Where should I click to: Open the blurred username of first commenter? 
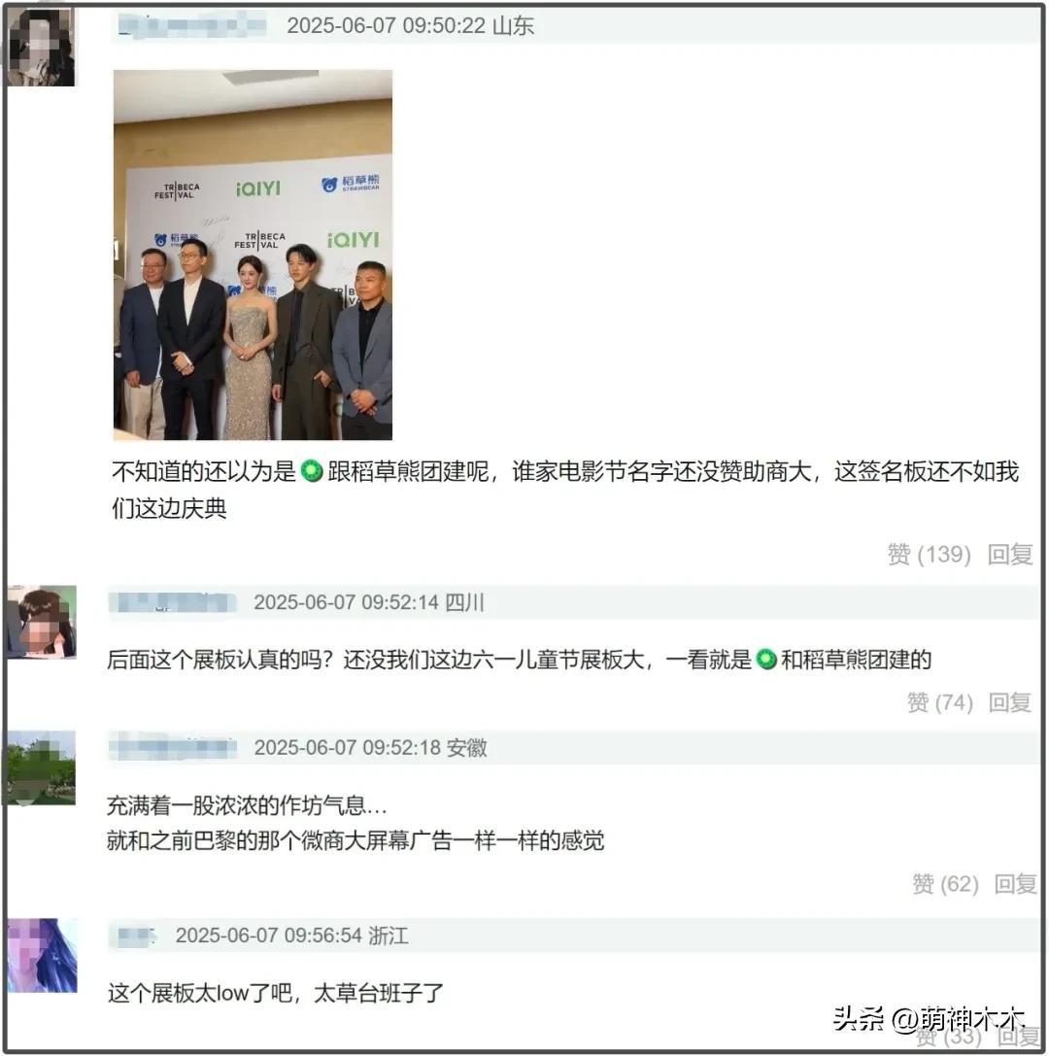click(x=192, y=25)
